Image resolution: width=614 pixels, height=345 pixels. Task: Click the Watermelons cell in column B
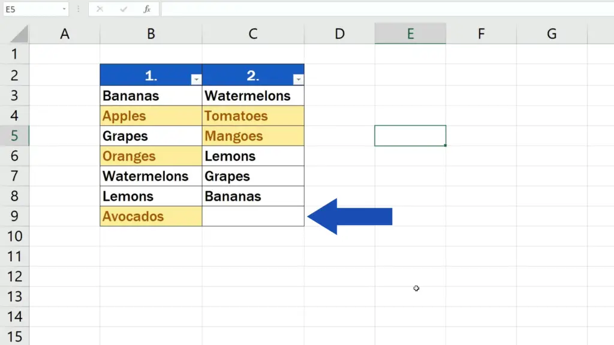[151, 176]
